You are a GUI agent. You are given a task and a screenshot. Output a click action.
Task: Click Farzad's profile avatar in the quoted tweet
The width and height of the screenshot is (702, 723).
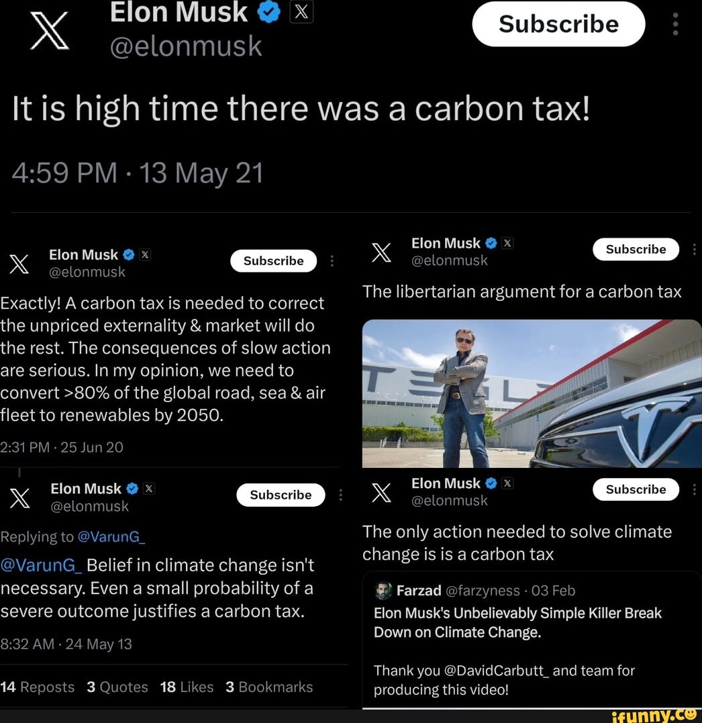click(383, 591)
